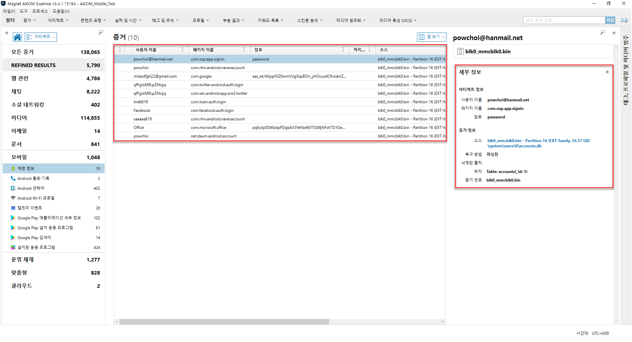Select the 맞춤형 category
Viewport: 632px width, 342px height.
(54, 273)
